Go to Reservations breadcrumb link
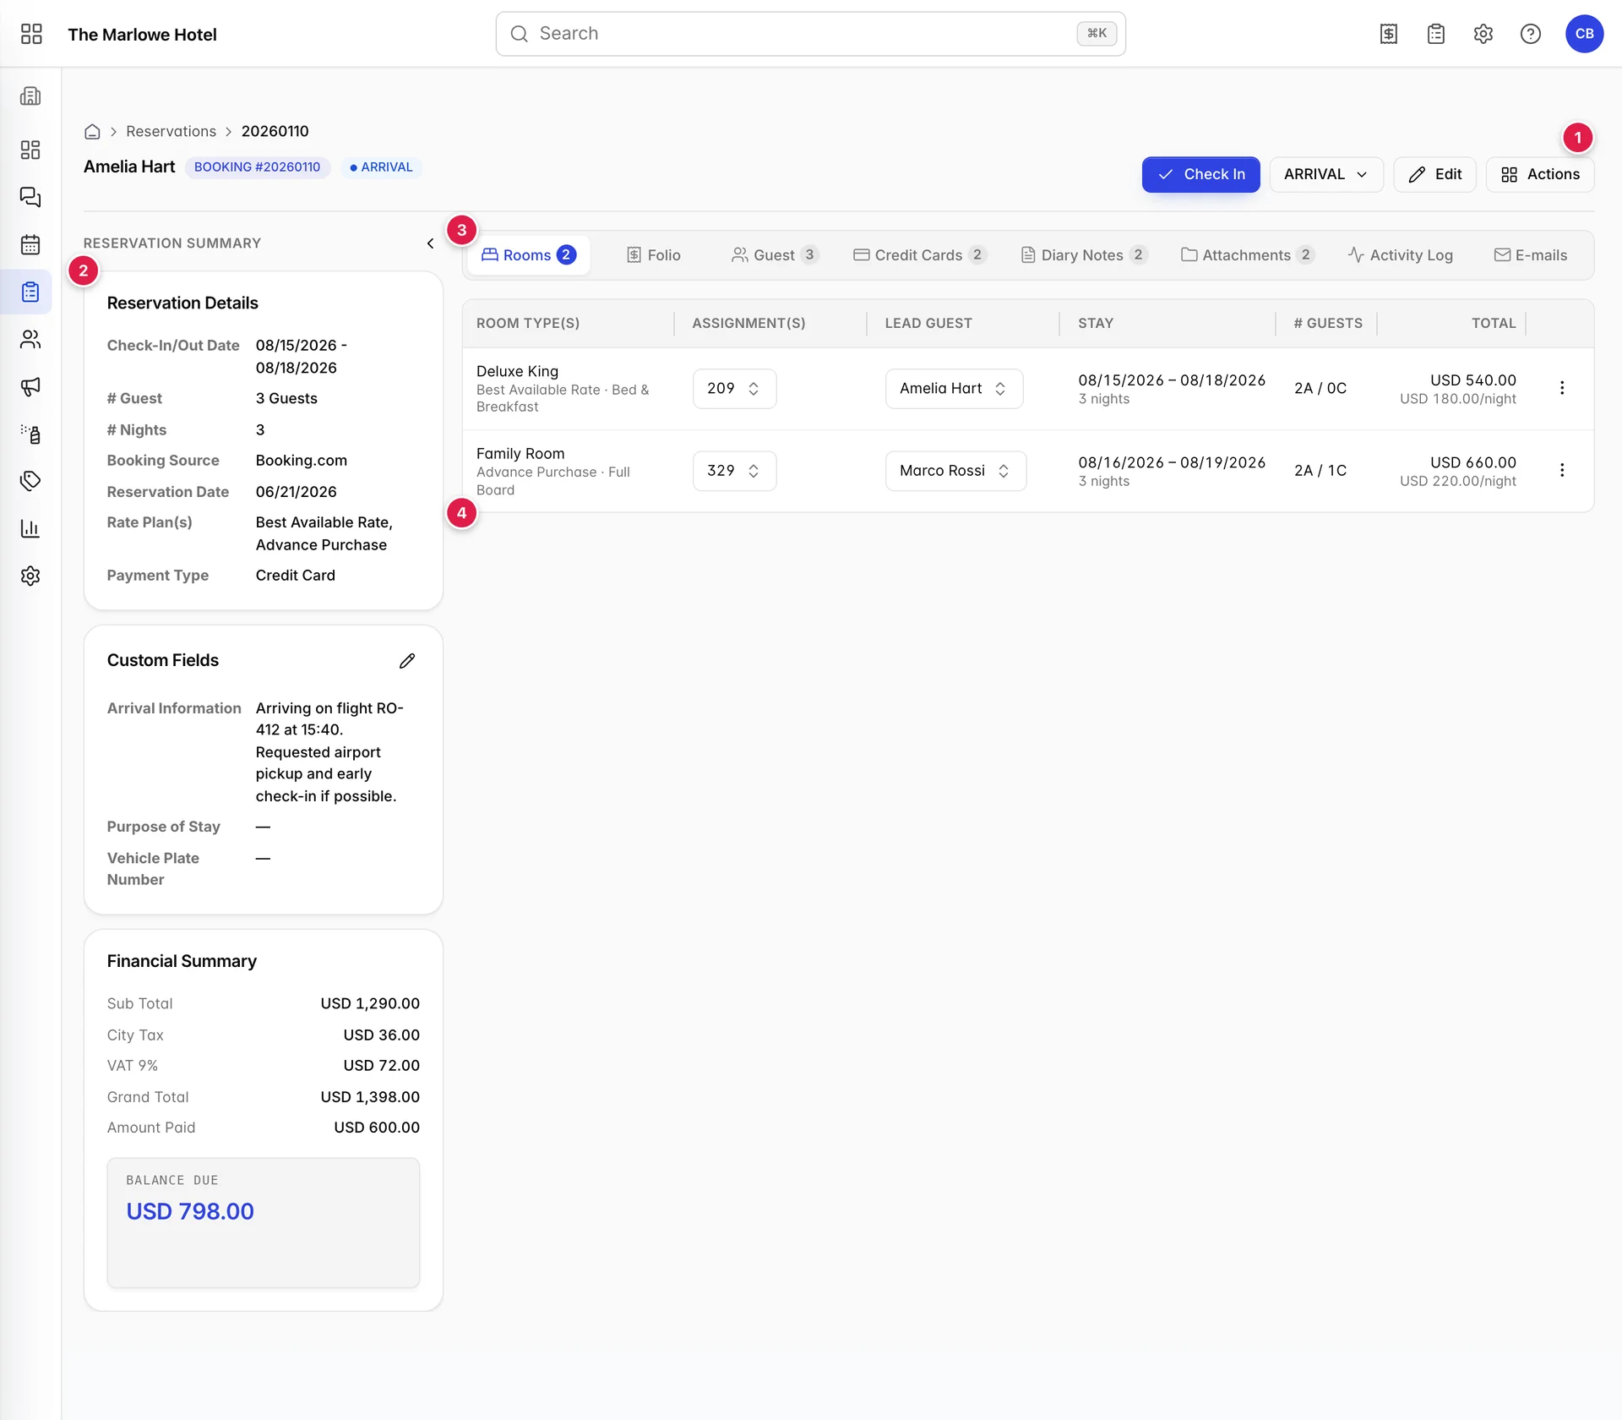This screenshot has height=1420, width=1622. [171, 131]
